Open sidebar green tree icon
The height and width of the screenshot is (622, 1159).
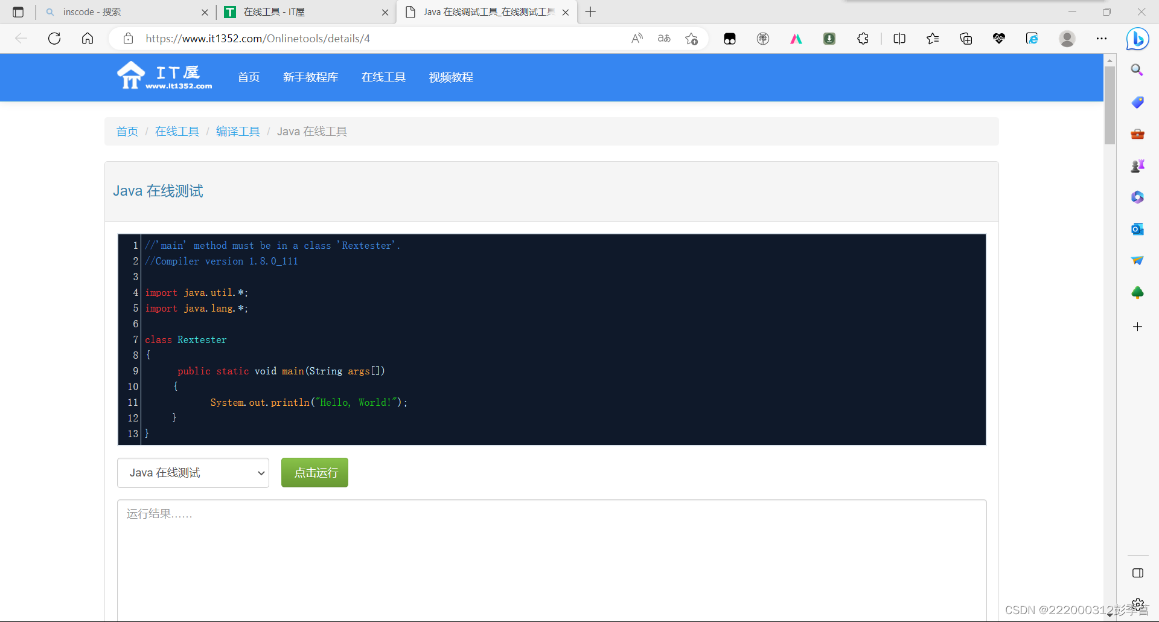[1137, 292]
